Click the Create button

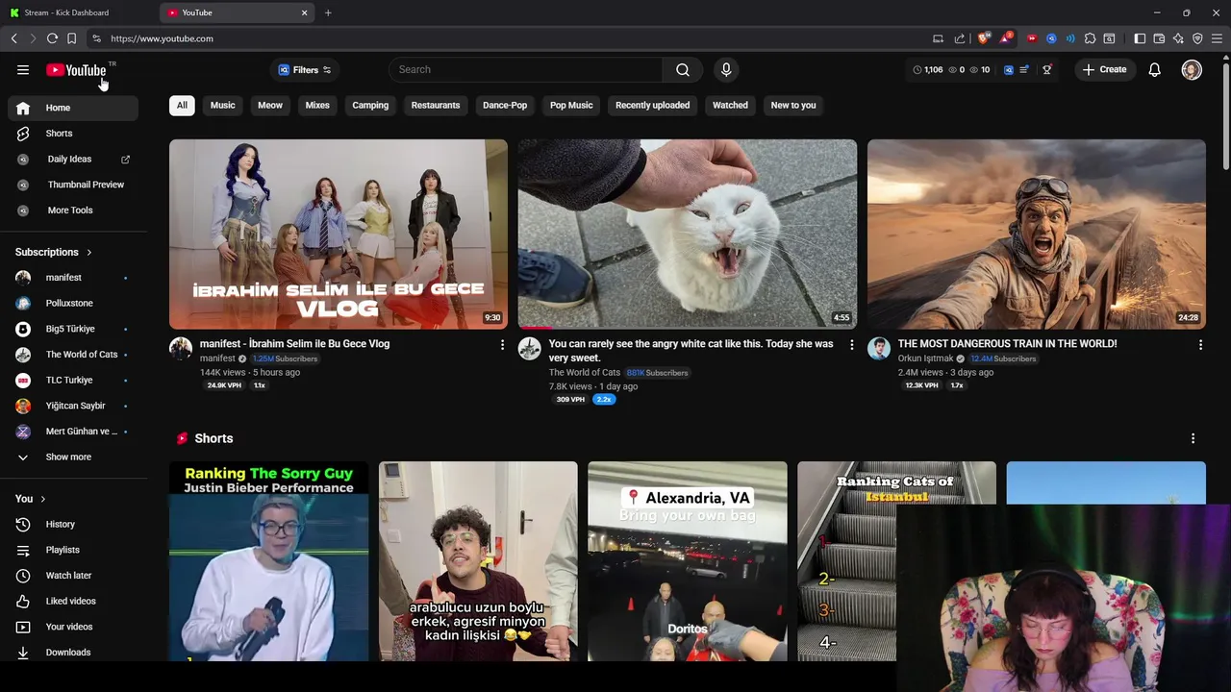[x=1104, y=70]
